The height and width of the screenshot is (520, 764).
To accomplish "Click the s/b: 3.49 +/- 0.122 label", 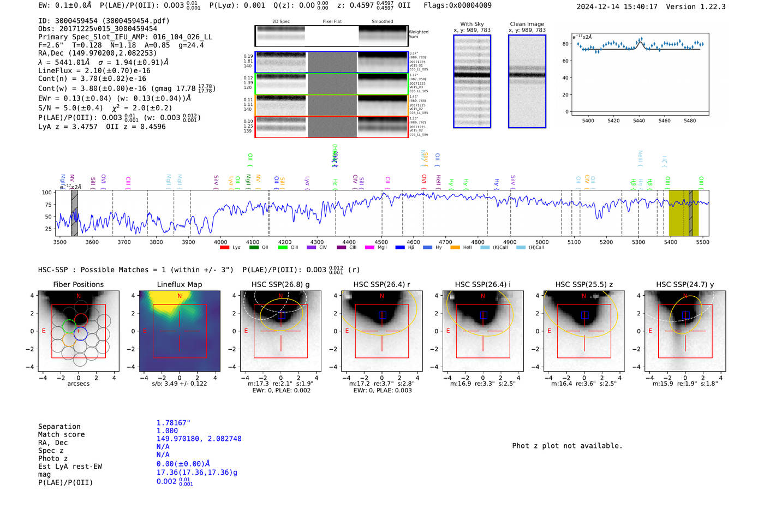I will 180,384.
